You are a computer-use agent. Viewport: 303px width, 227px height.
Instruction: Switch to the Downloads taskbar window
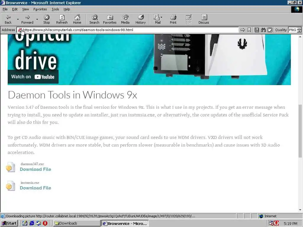tap(77, 223)
